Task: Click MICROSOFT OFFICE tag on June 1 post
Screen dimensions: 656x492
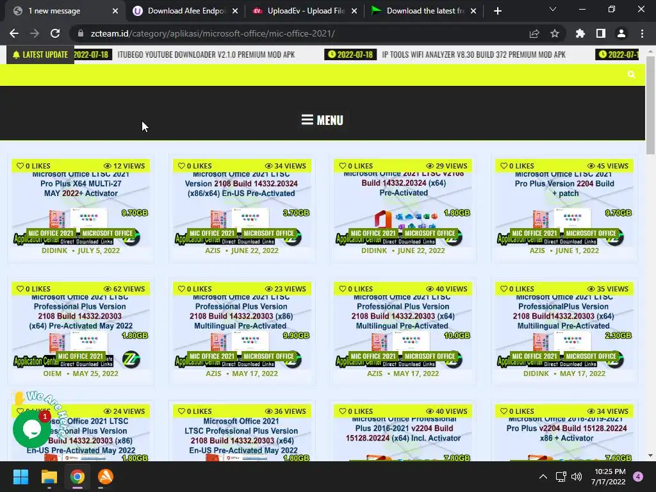Action: (x=591, y=233)
